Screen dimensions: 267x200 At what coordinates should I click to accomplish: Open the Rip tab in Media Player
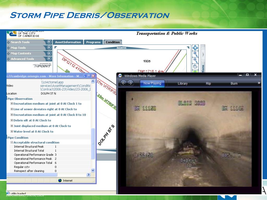[x=208, y=84]
